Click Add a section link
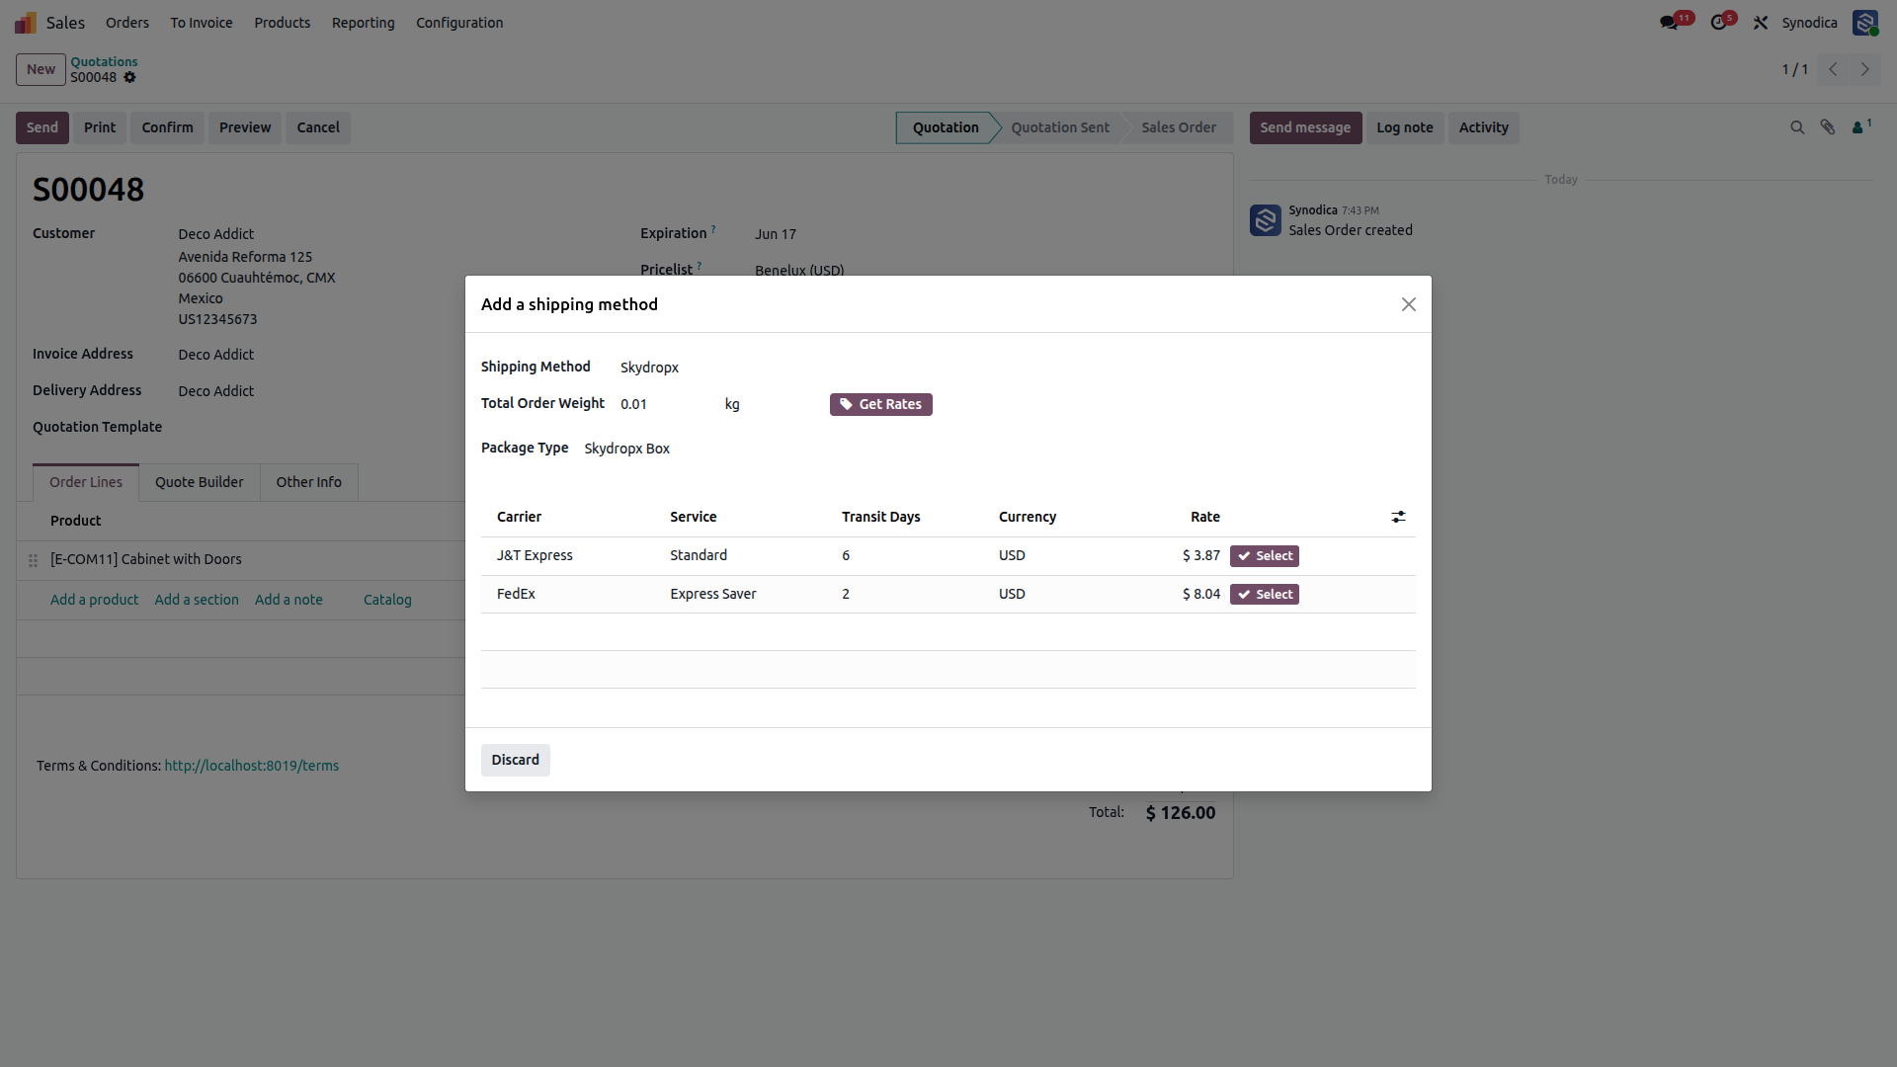This screenshot has width=1897, height=1067. (x=197, y=600)
